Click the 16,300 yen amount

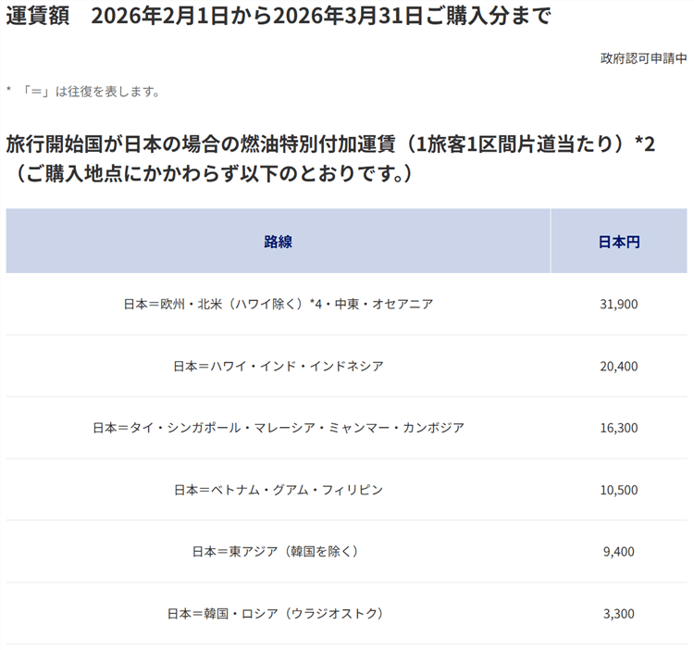click(x=618, y=428)
